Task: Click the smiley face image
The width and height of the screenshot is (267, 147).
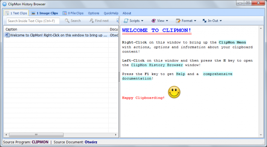Action: (x=174, y=92)
